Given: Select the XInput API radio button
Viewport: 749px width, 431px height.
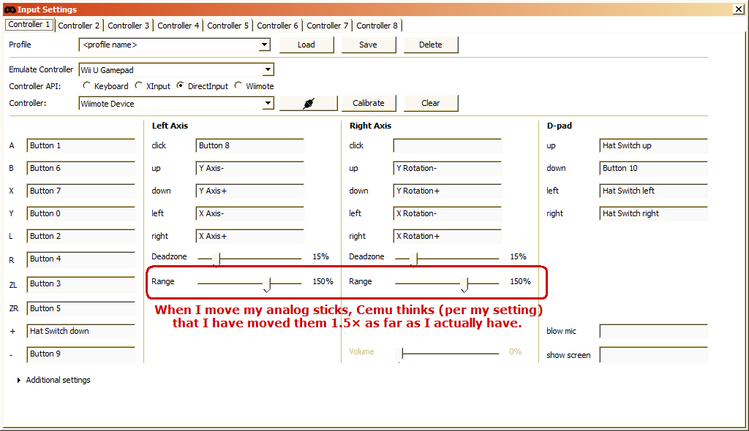Looking at the screenshot, I should click(x=138, y=85).
